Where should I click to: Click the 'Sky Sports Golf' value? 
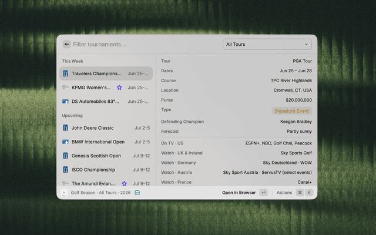[296, 153]
